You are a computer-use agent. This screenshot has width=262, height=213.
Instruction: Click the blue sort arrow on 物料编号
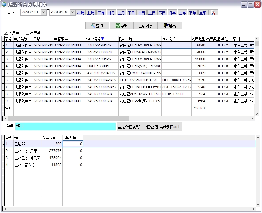pyautogui.click(x=102, y=39)
